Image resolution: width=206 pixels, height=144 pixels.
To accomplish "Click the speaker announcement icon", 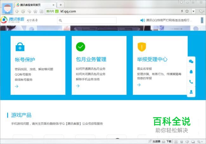I will [142, 20].
